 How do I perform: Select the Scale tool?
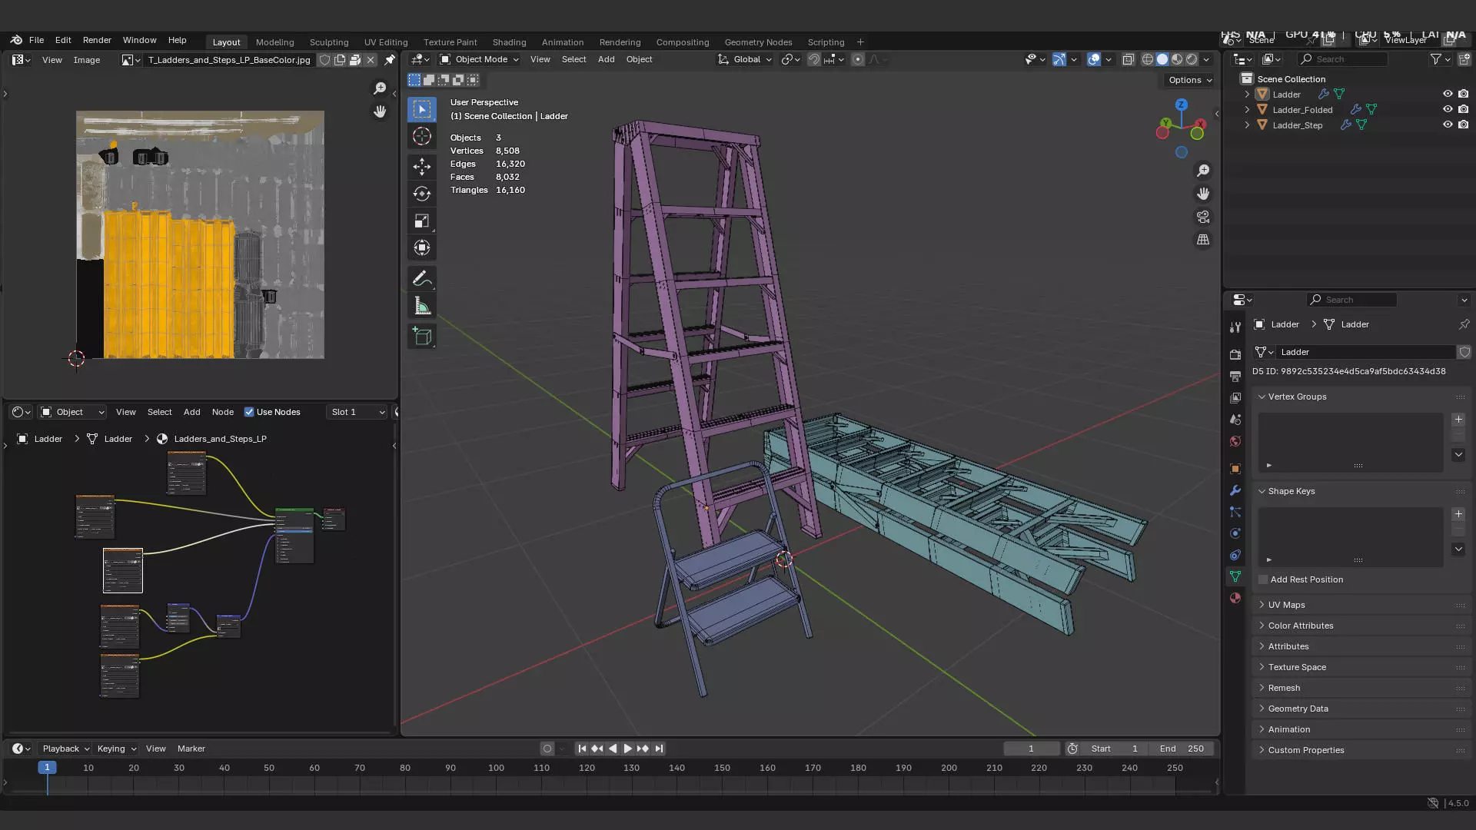pos(422,221)
